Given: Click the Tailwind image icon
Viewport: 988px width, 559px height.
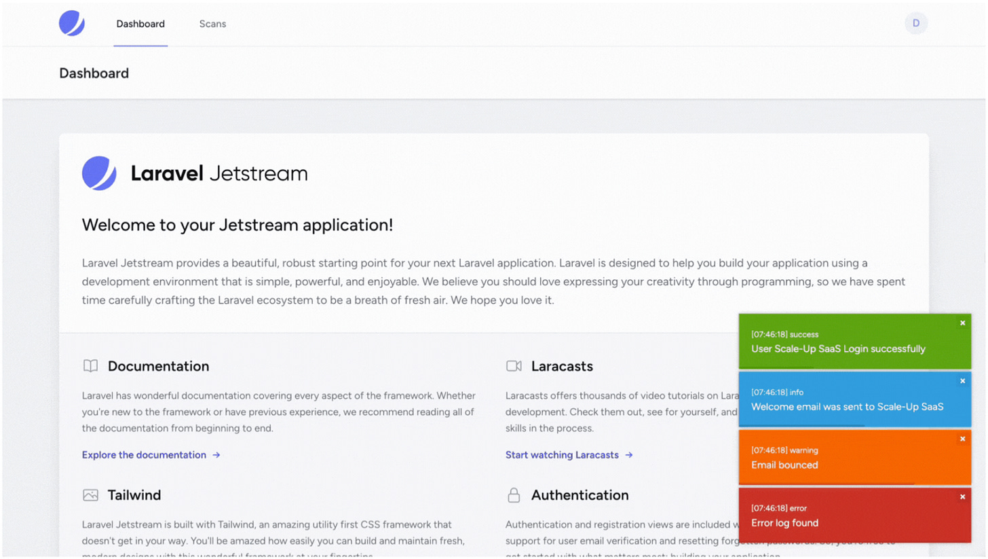Looking at the screenshot, I should (x=90, y=495).
